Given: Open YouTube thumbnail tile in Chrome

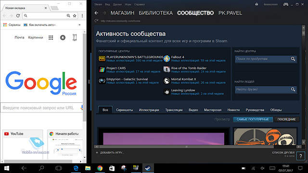Looking at the screenshot, I should (x=23, y=144).
